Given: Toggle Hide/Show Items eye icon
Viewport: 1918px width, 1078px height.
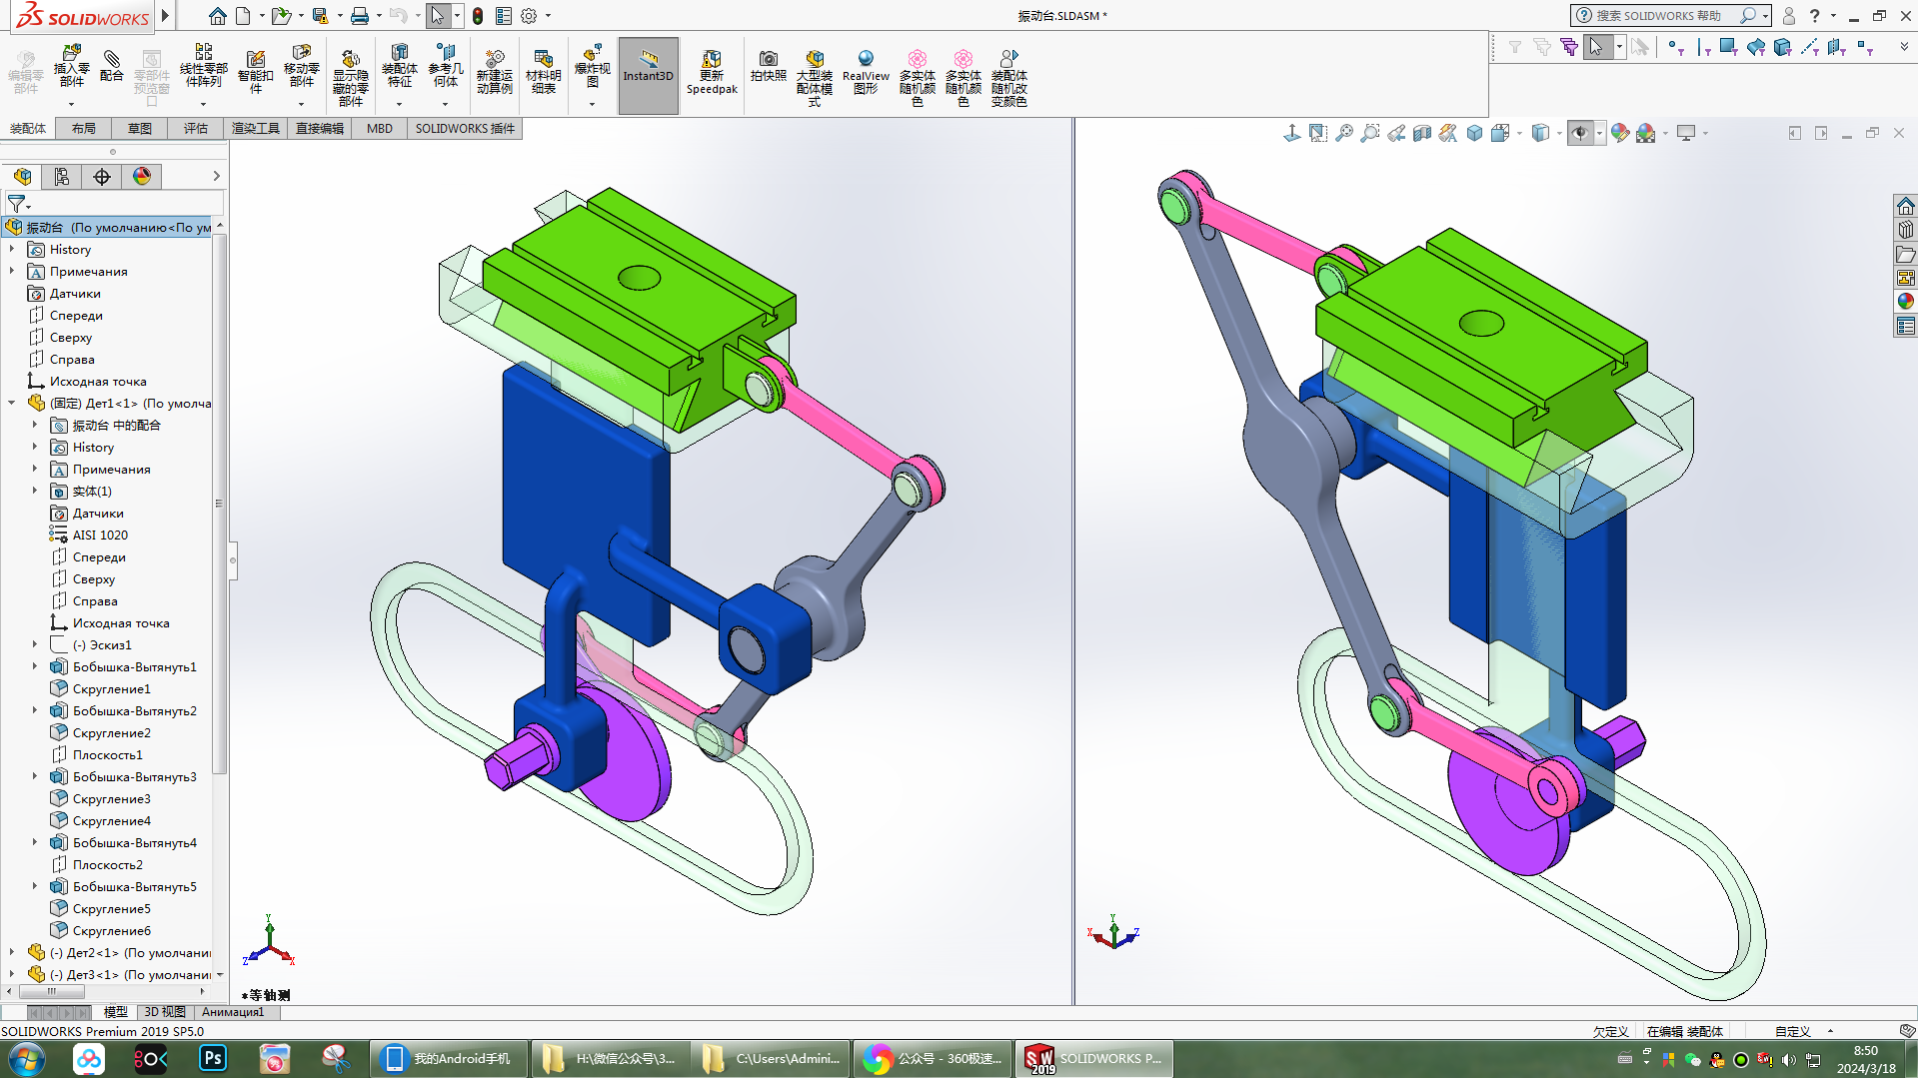Looking at the screenshot, I should tap(1580, 133).
